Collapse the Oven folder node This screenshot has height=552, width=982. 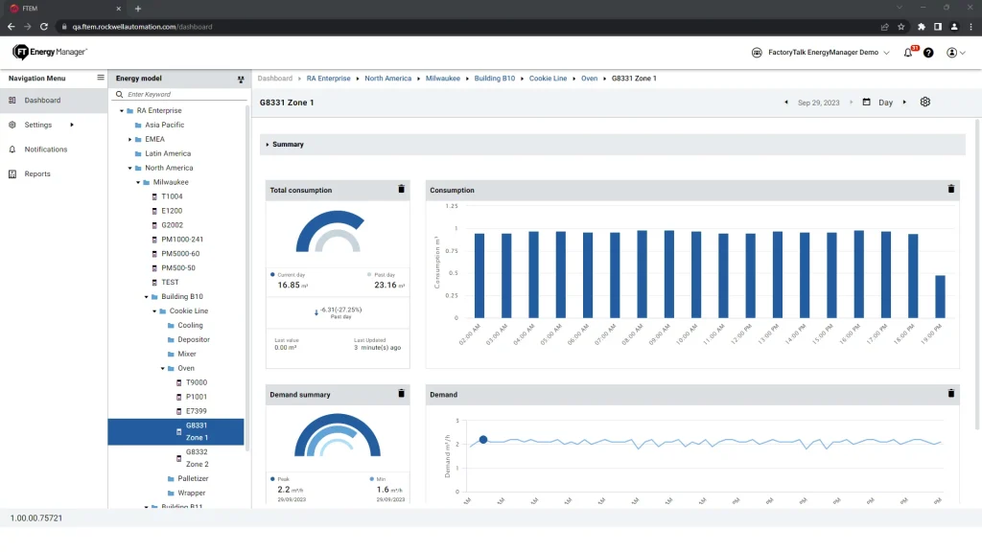point(163,368)
